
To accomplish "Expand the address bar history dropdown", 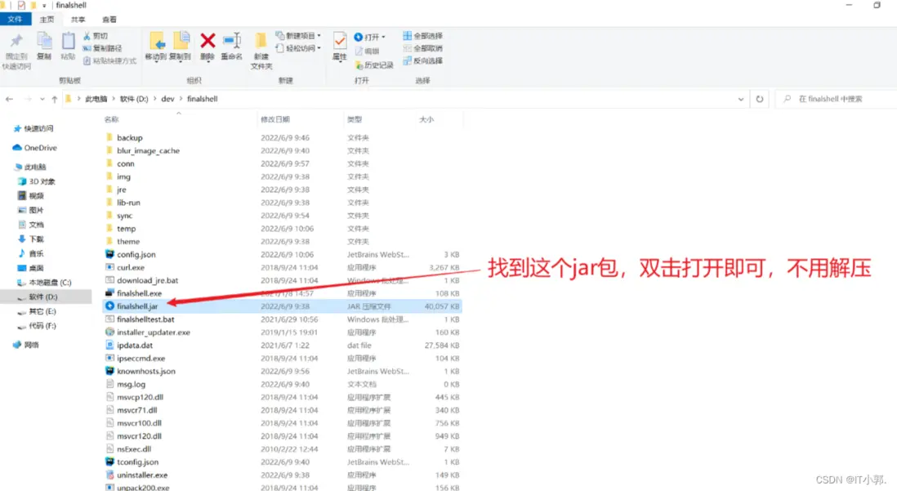I will coord(741,99).
